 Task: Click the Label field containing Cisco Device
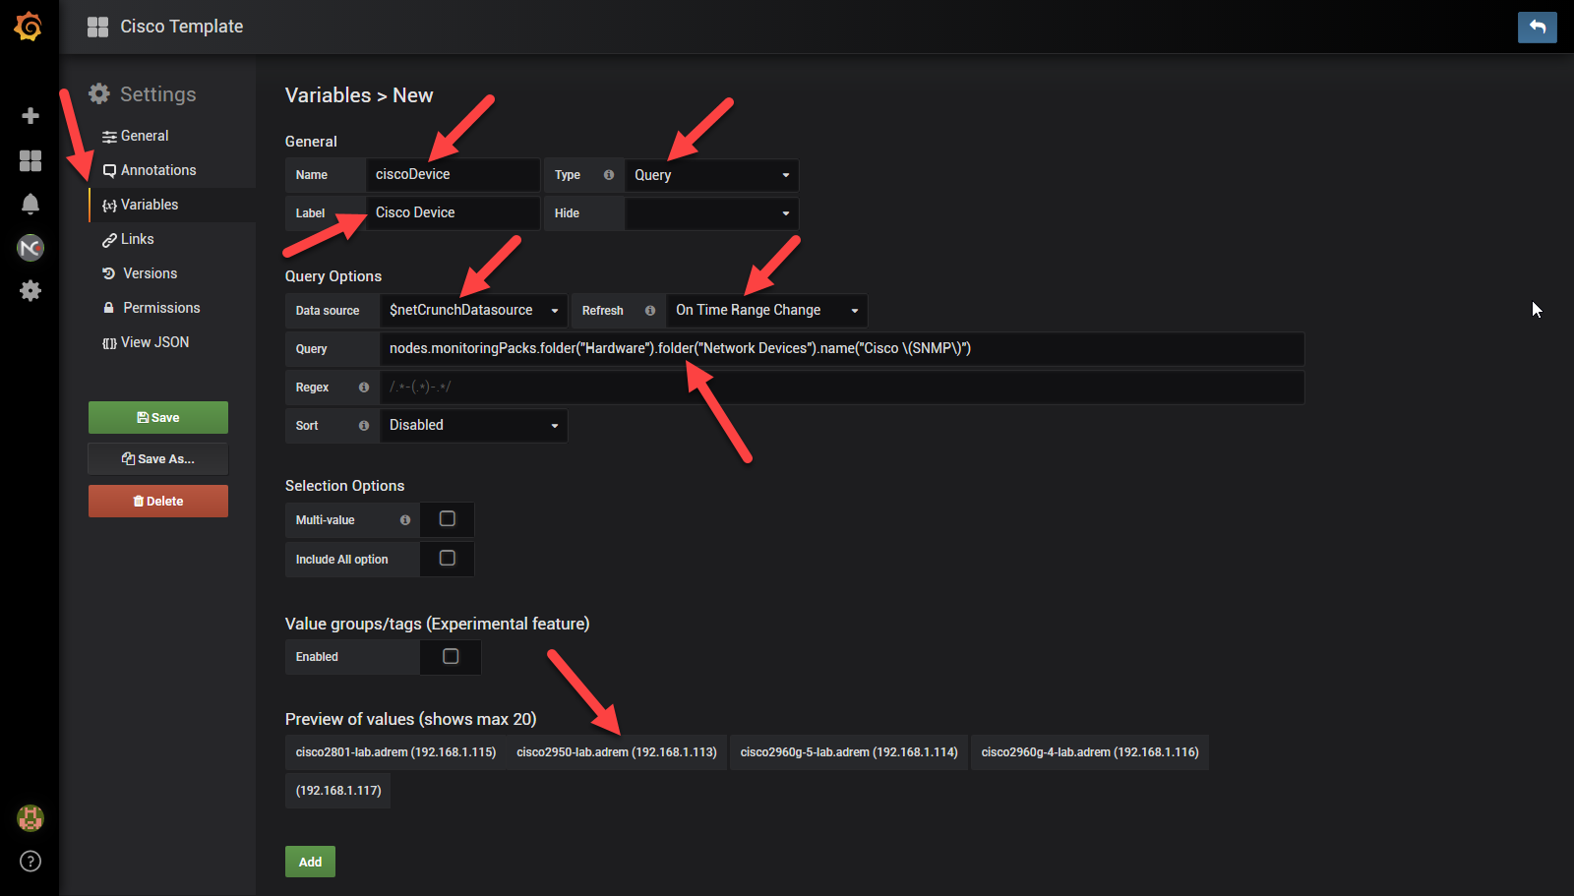453,213
